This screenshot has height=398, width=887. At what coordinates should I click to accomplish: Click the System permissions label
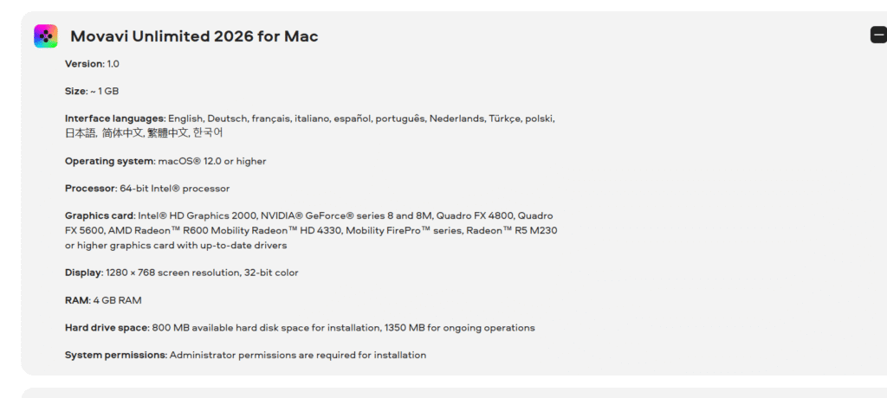[115, 355]
